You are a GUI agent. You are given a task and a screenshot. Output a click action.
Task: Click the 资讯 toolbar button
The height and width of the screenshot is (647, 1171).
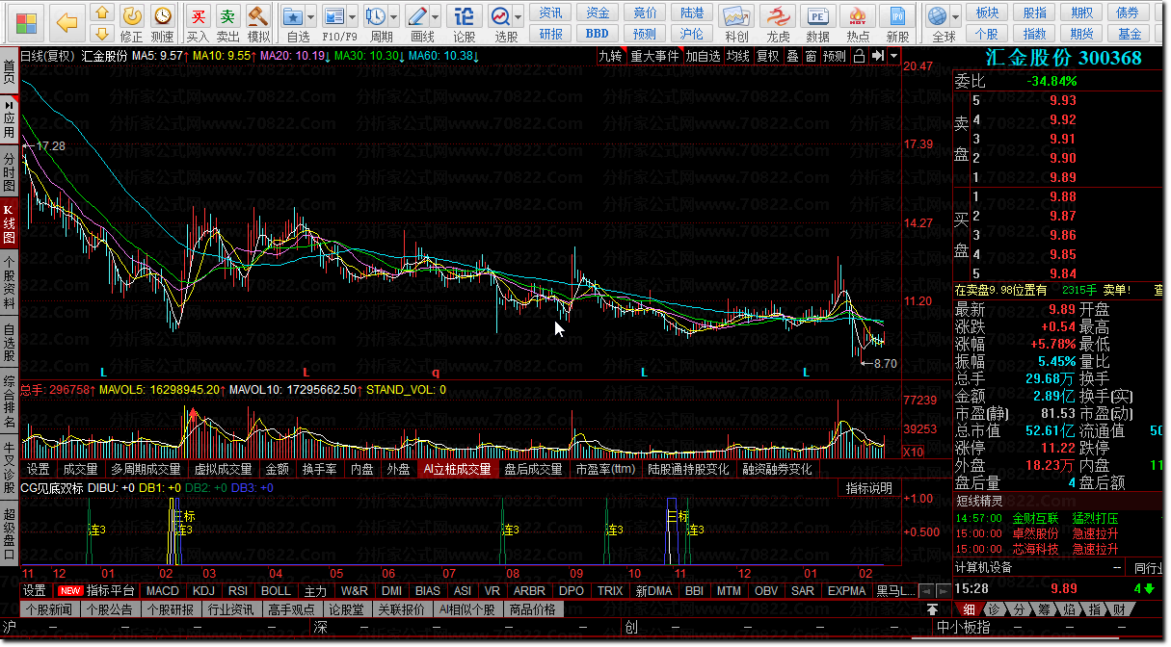coord(551,13)
